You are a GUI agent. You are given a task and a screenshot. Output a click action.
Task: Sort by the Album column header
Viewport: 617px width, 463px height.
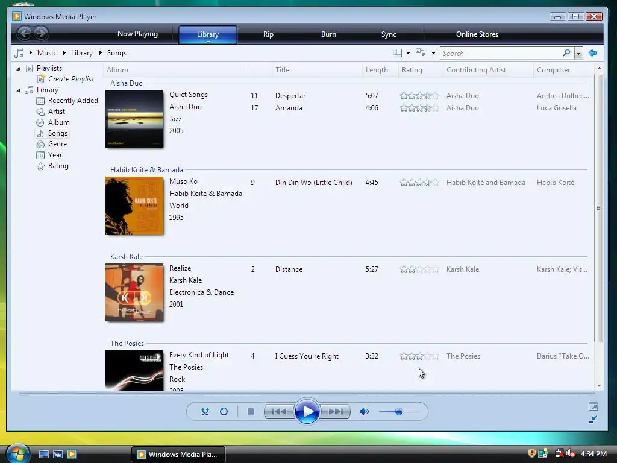175,70
